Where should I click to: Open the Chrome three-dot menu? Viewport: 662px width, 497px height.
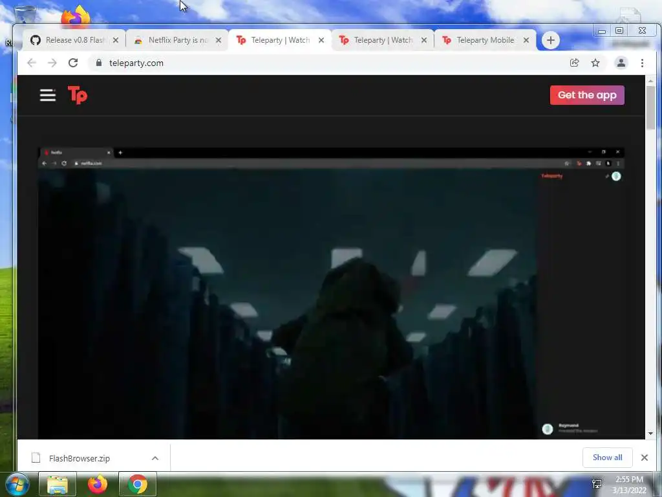[642, 63]
